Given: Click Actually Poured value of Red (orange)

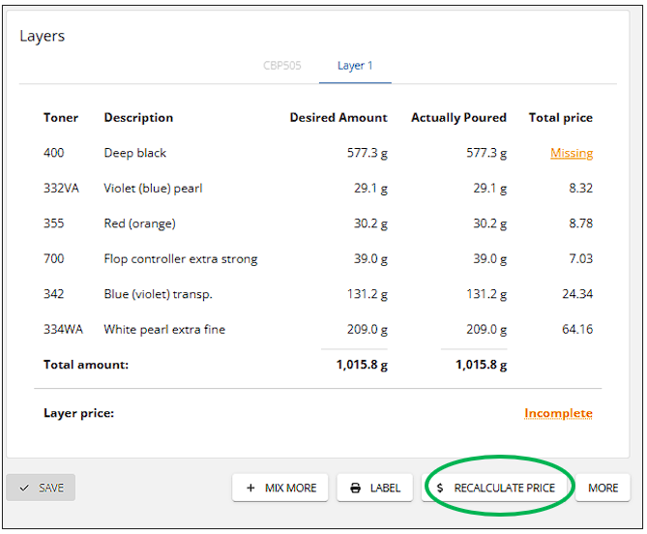Looking at the screenshot, I should coord(489,224).
